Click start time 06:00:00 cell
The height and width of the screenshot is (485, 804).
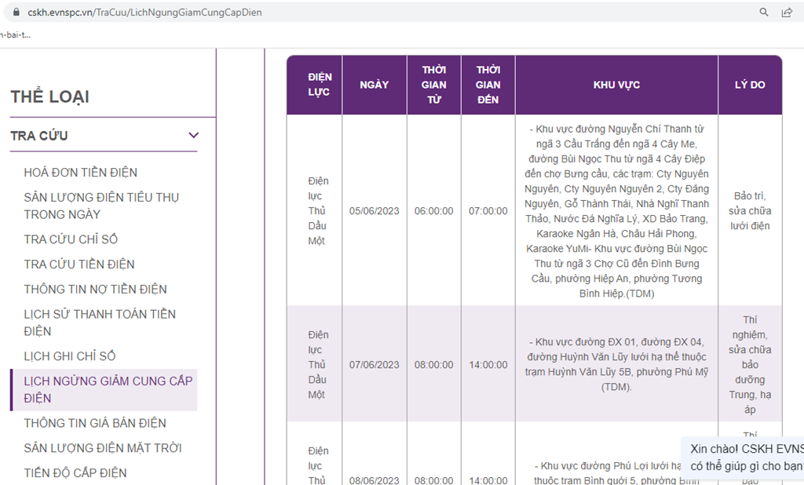click(433, 210)
